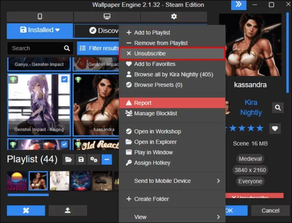Select Unsubscribe in the context menu
Image resolution: width=292 pixels, height=223 pixels.
(172, 54)
